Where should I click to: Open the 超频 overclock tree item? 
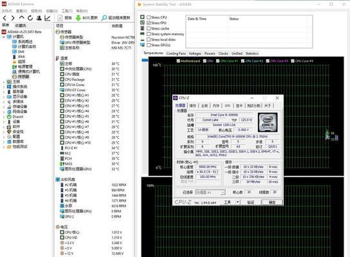22,62
